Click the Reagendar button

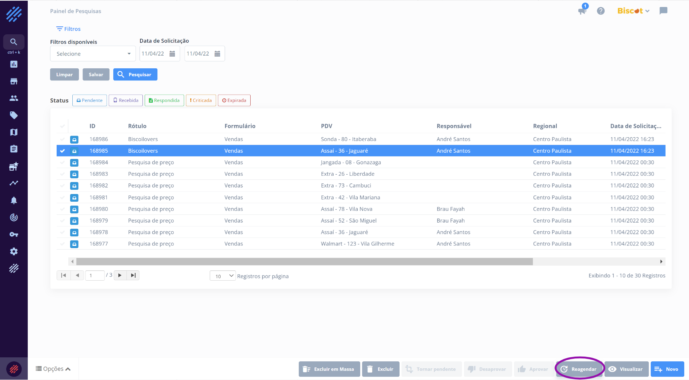coord(579,369)
